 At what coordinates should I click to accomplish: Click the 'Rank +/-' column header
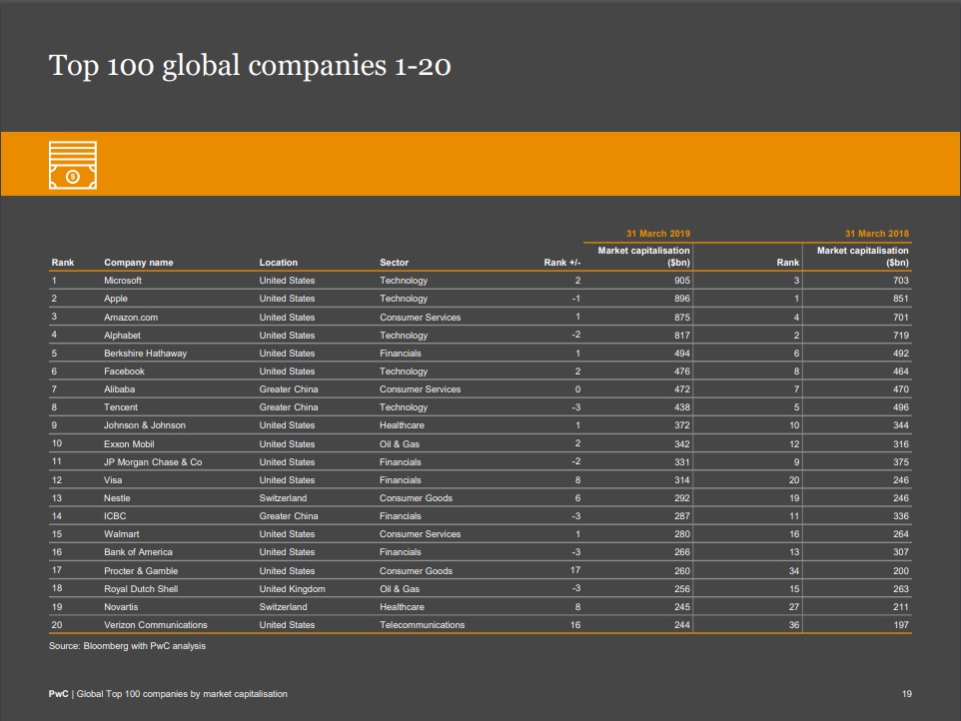point(562,263)
